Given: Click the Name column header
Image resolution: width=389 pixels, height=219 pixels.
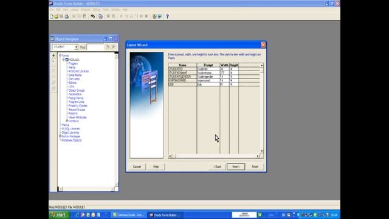Looking at the screenshot, I should point(182,65).
